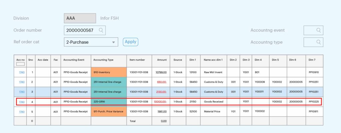Open the 1740 link in Sno 4 row
The height and width of the screenshot is (133, 341).
pyautogui.click(x=22, y=102)
